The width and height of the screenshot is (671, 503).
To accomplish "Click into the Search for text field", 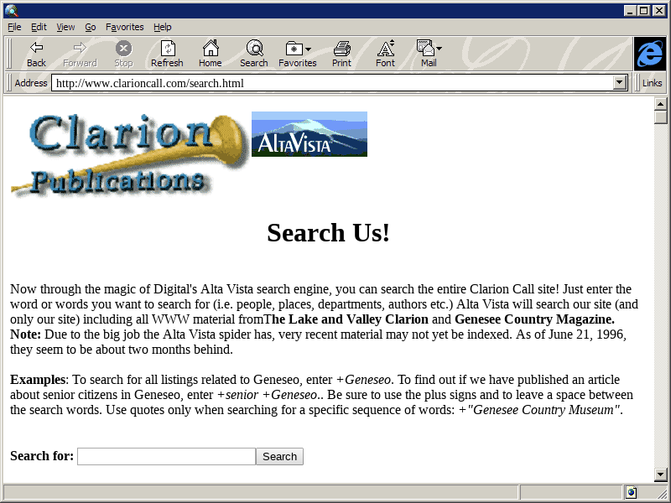I will 166,457.
